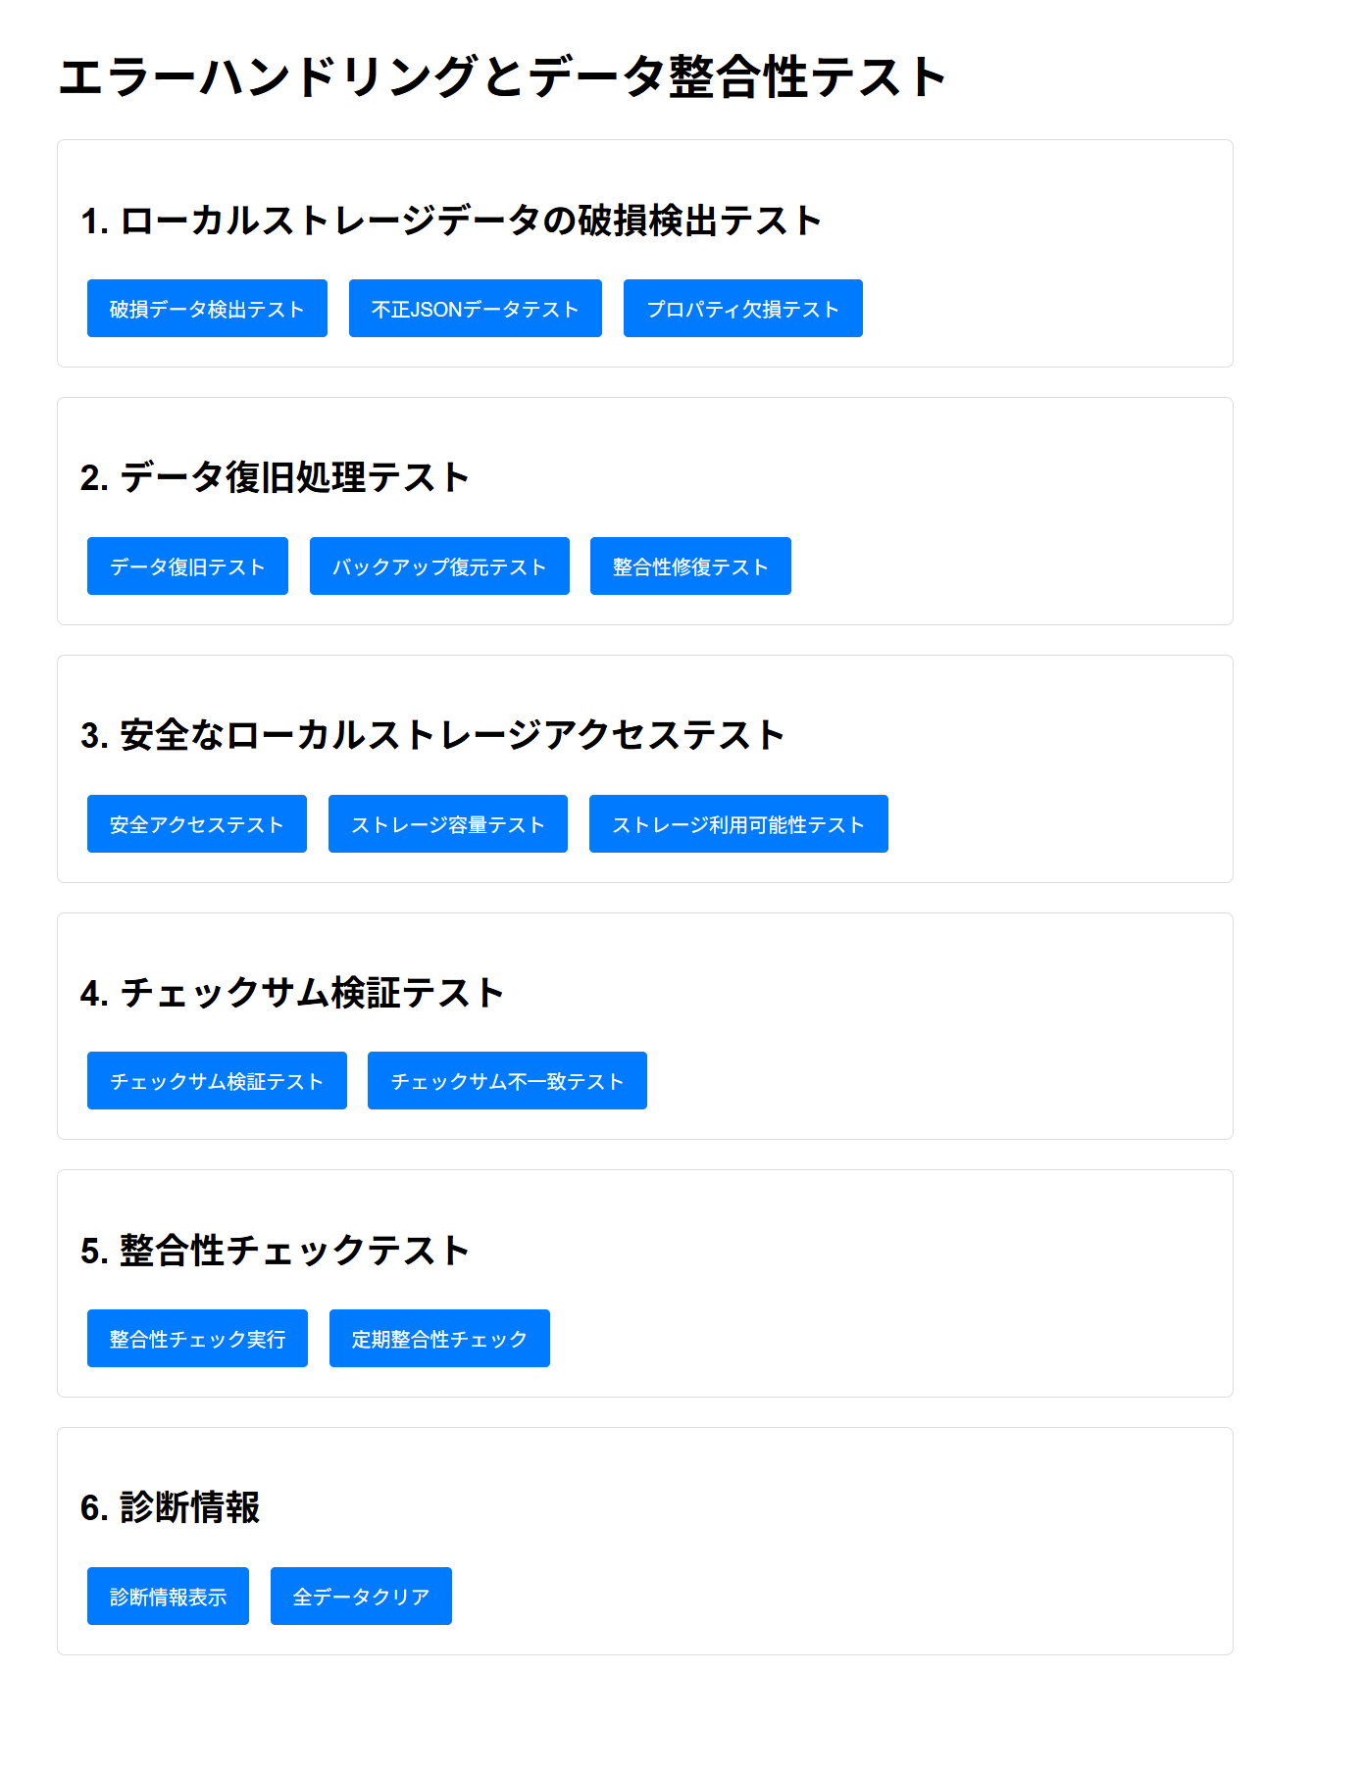Run the ストレージ利用可能性テスト button

[738, 824]
